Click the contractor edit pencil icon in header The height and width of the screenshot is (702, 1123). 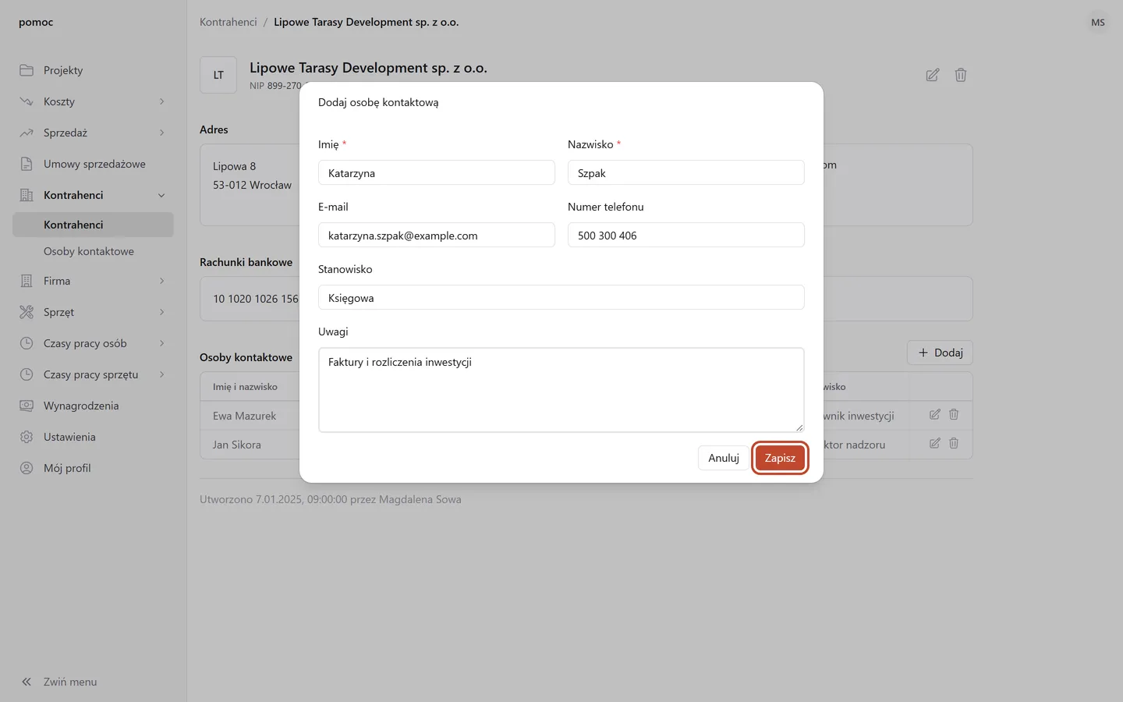(x=933, y=75)
